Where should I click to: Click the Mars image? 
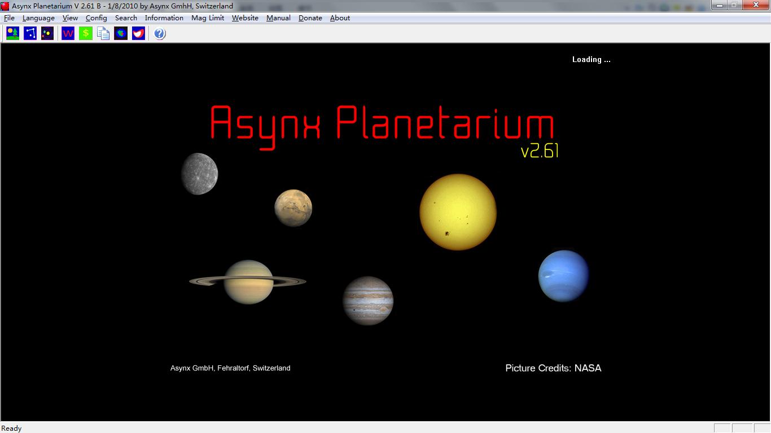(x=293, y=208)
